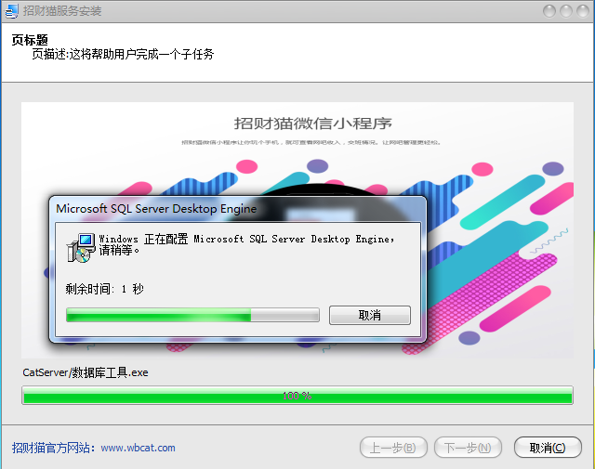
Task: Click the 上一步(B) back button
Action: click(x=393, y=448)
